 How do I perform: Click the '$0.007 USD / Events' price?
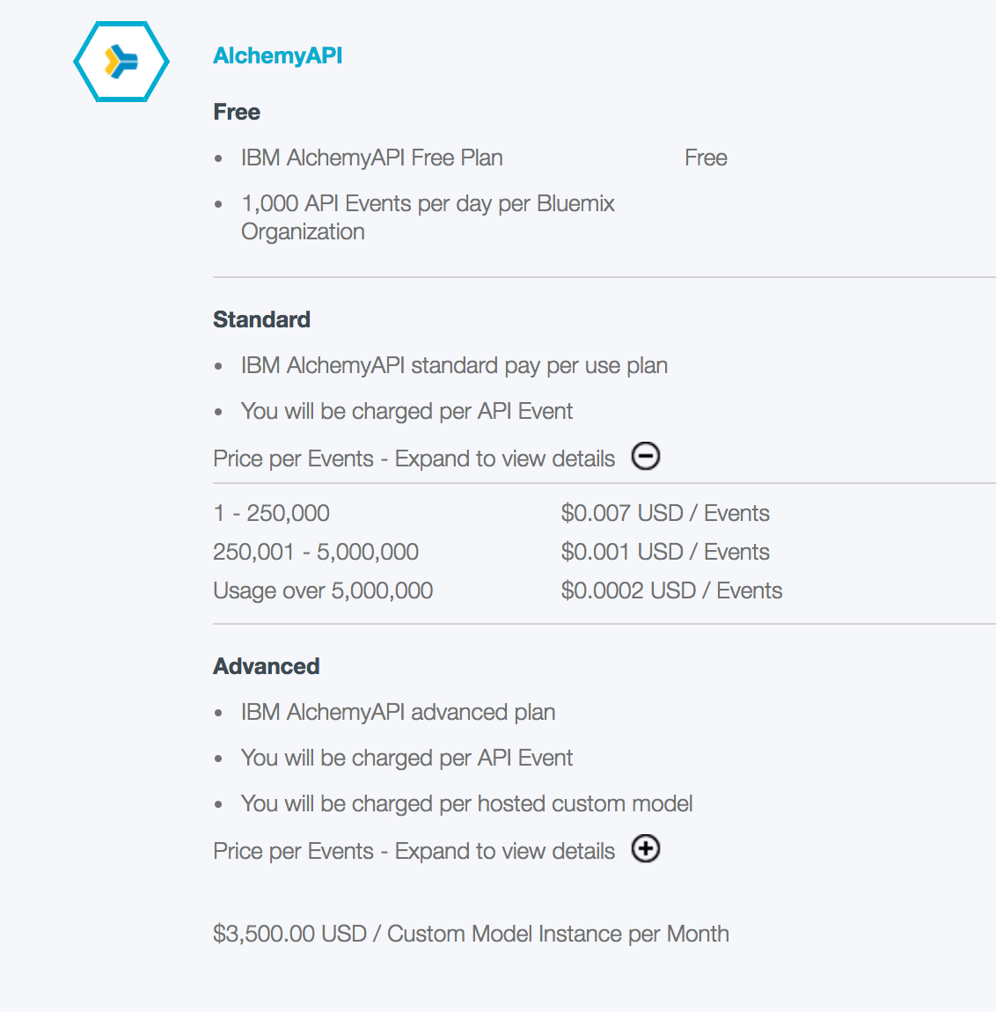click(665, 513)
